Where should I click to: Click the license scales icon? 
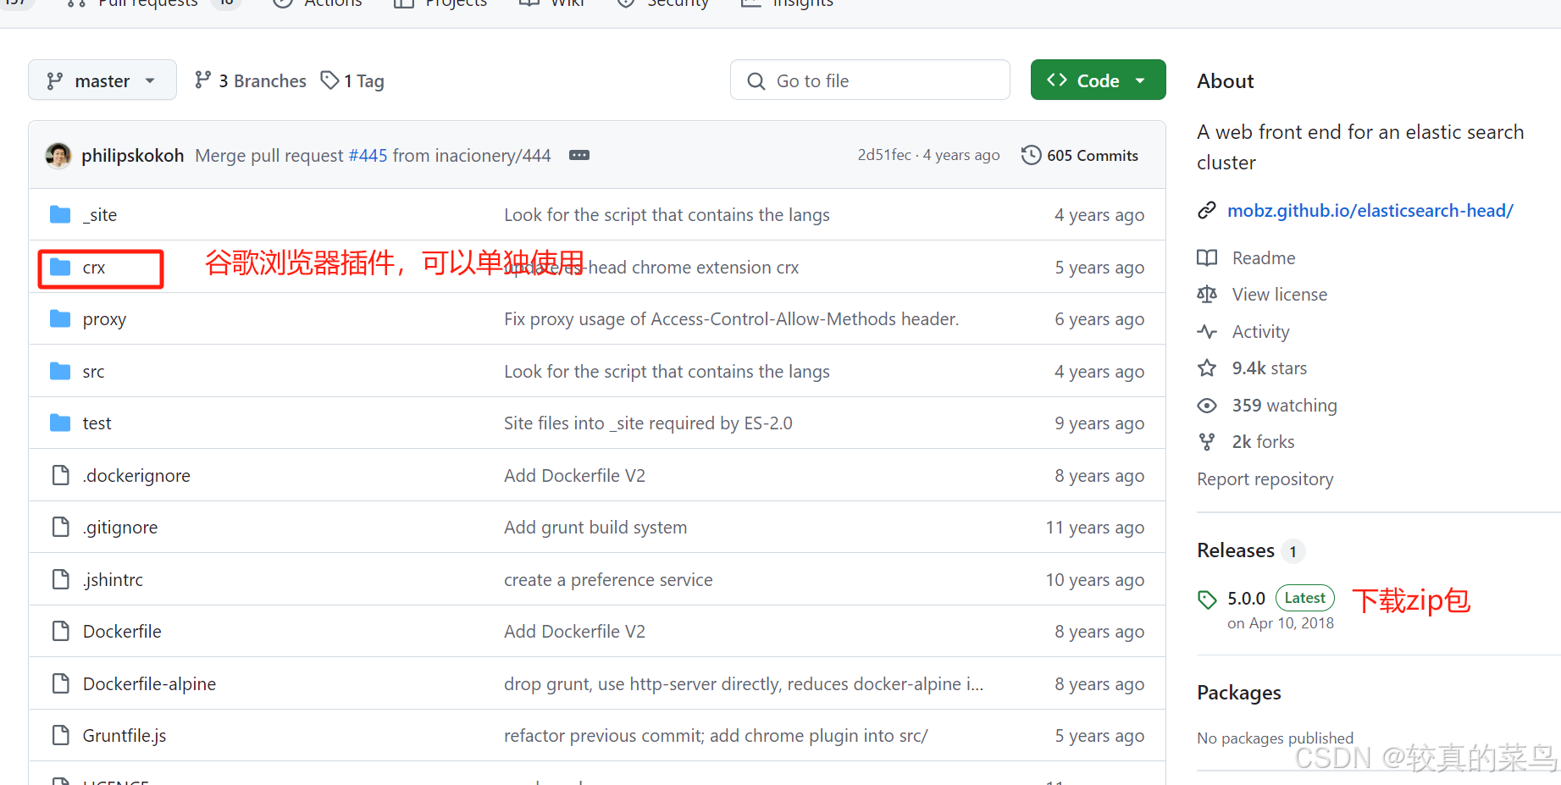(1207, 294)
